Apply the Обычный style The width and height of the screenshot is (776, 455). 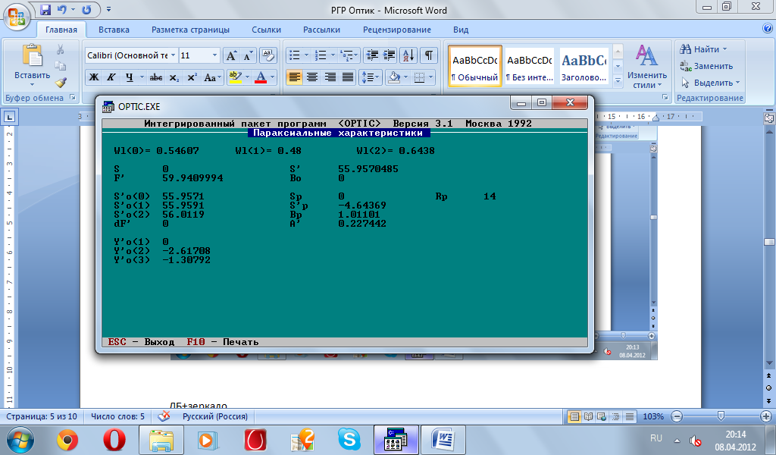click(x=475, y=66)
